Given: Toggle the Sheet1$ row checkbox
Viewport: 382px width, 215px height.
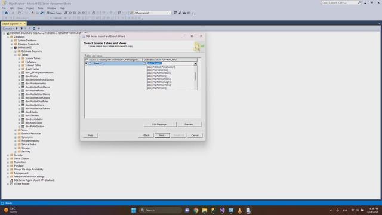Looking at the screenshot, I should [x=86, y=63].
